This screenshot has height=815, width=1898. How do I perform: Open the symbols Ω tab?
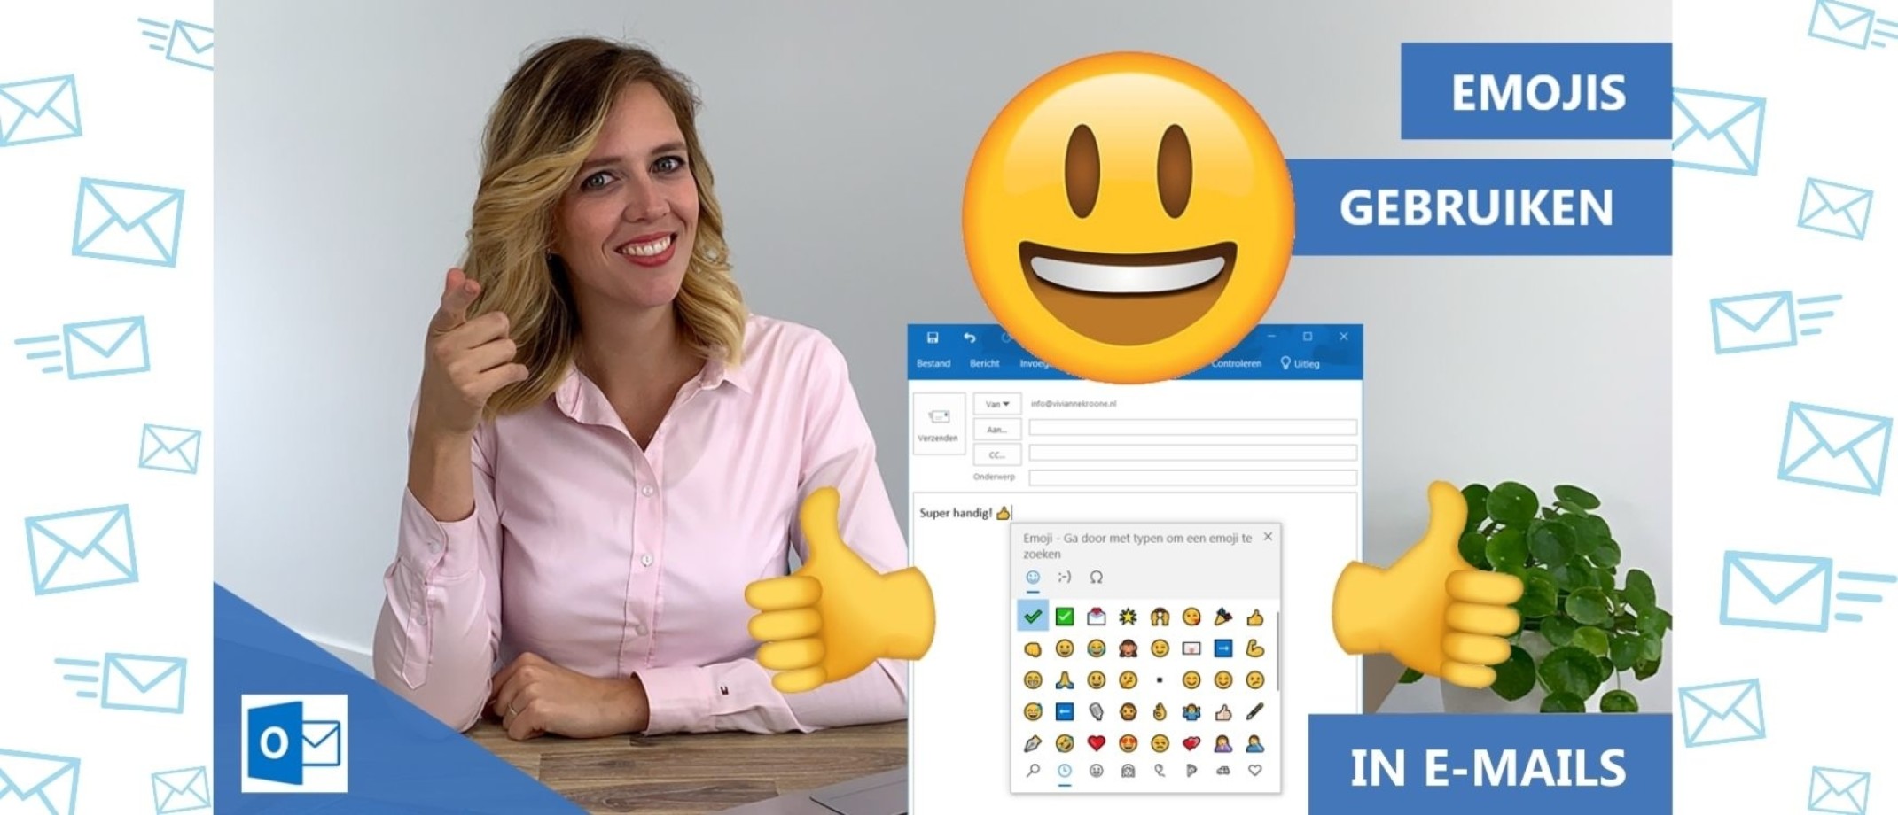point(1096,578)
